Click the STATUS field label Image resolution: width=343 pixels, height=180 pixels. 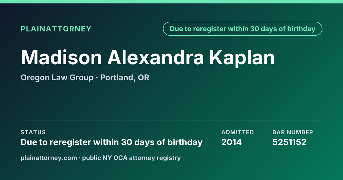(x=33, y=132)
